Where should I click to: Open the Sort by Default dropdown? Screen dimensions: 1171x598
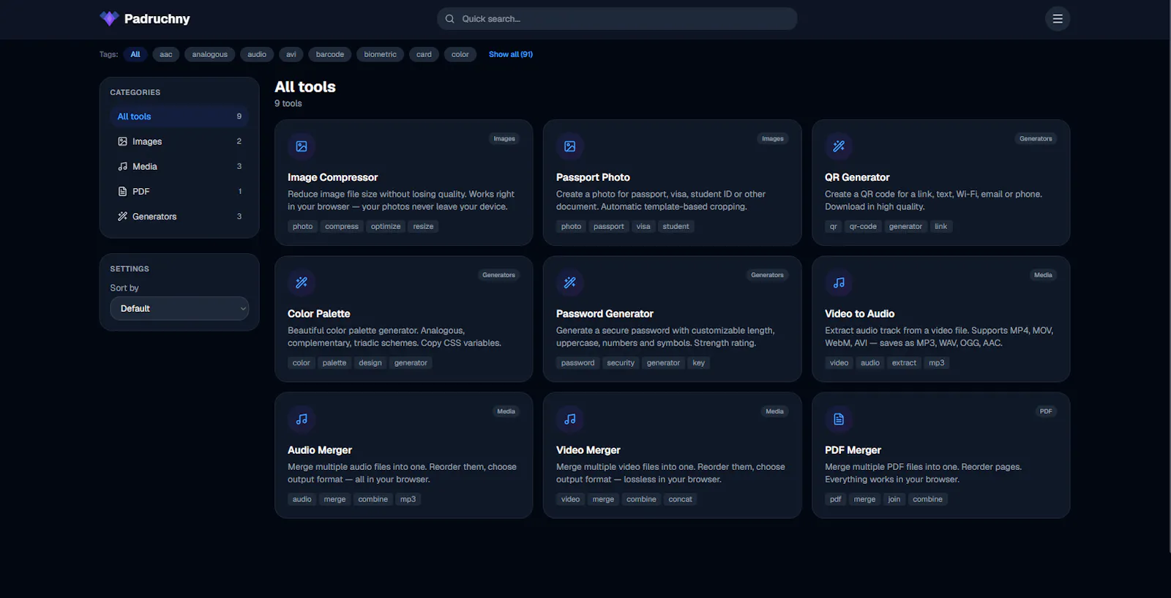tap(179, 308)
